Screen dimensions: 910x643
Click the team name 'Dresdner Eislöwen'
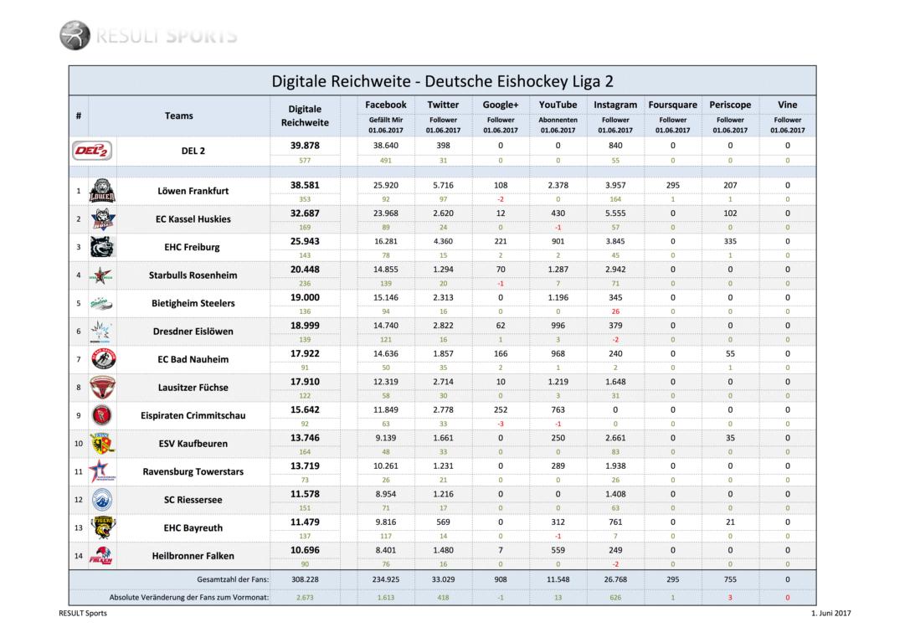tap(193, 332)
